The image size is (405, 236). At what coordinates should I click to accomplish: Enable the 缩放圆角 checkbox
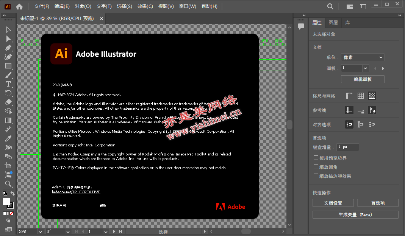pos(316,167)
